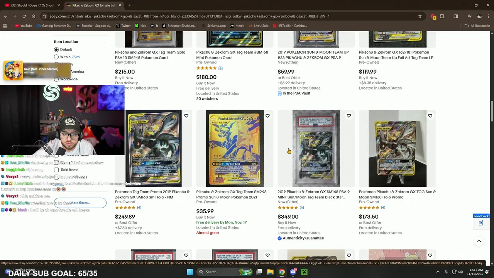Open the Chrome Extensions puzzle icon
The image size is (494, 278).
pos(442,16)
